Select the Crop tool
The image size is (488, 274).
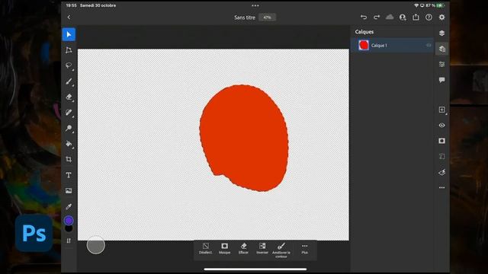pos(69,159)
